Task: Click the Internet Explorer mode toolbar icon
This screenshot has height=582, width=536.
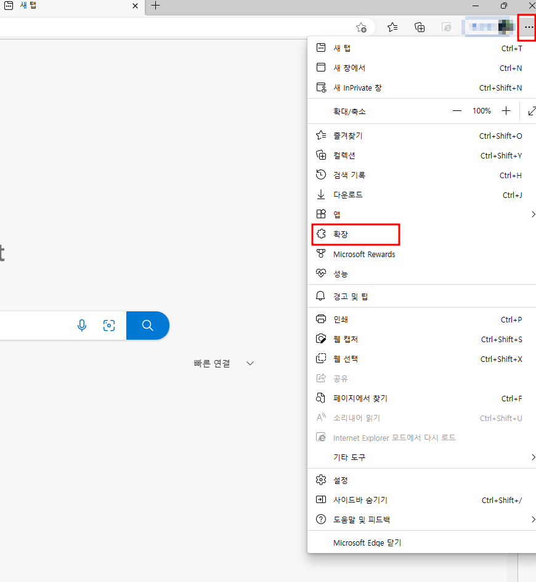Action: (446, 27)
